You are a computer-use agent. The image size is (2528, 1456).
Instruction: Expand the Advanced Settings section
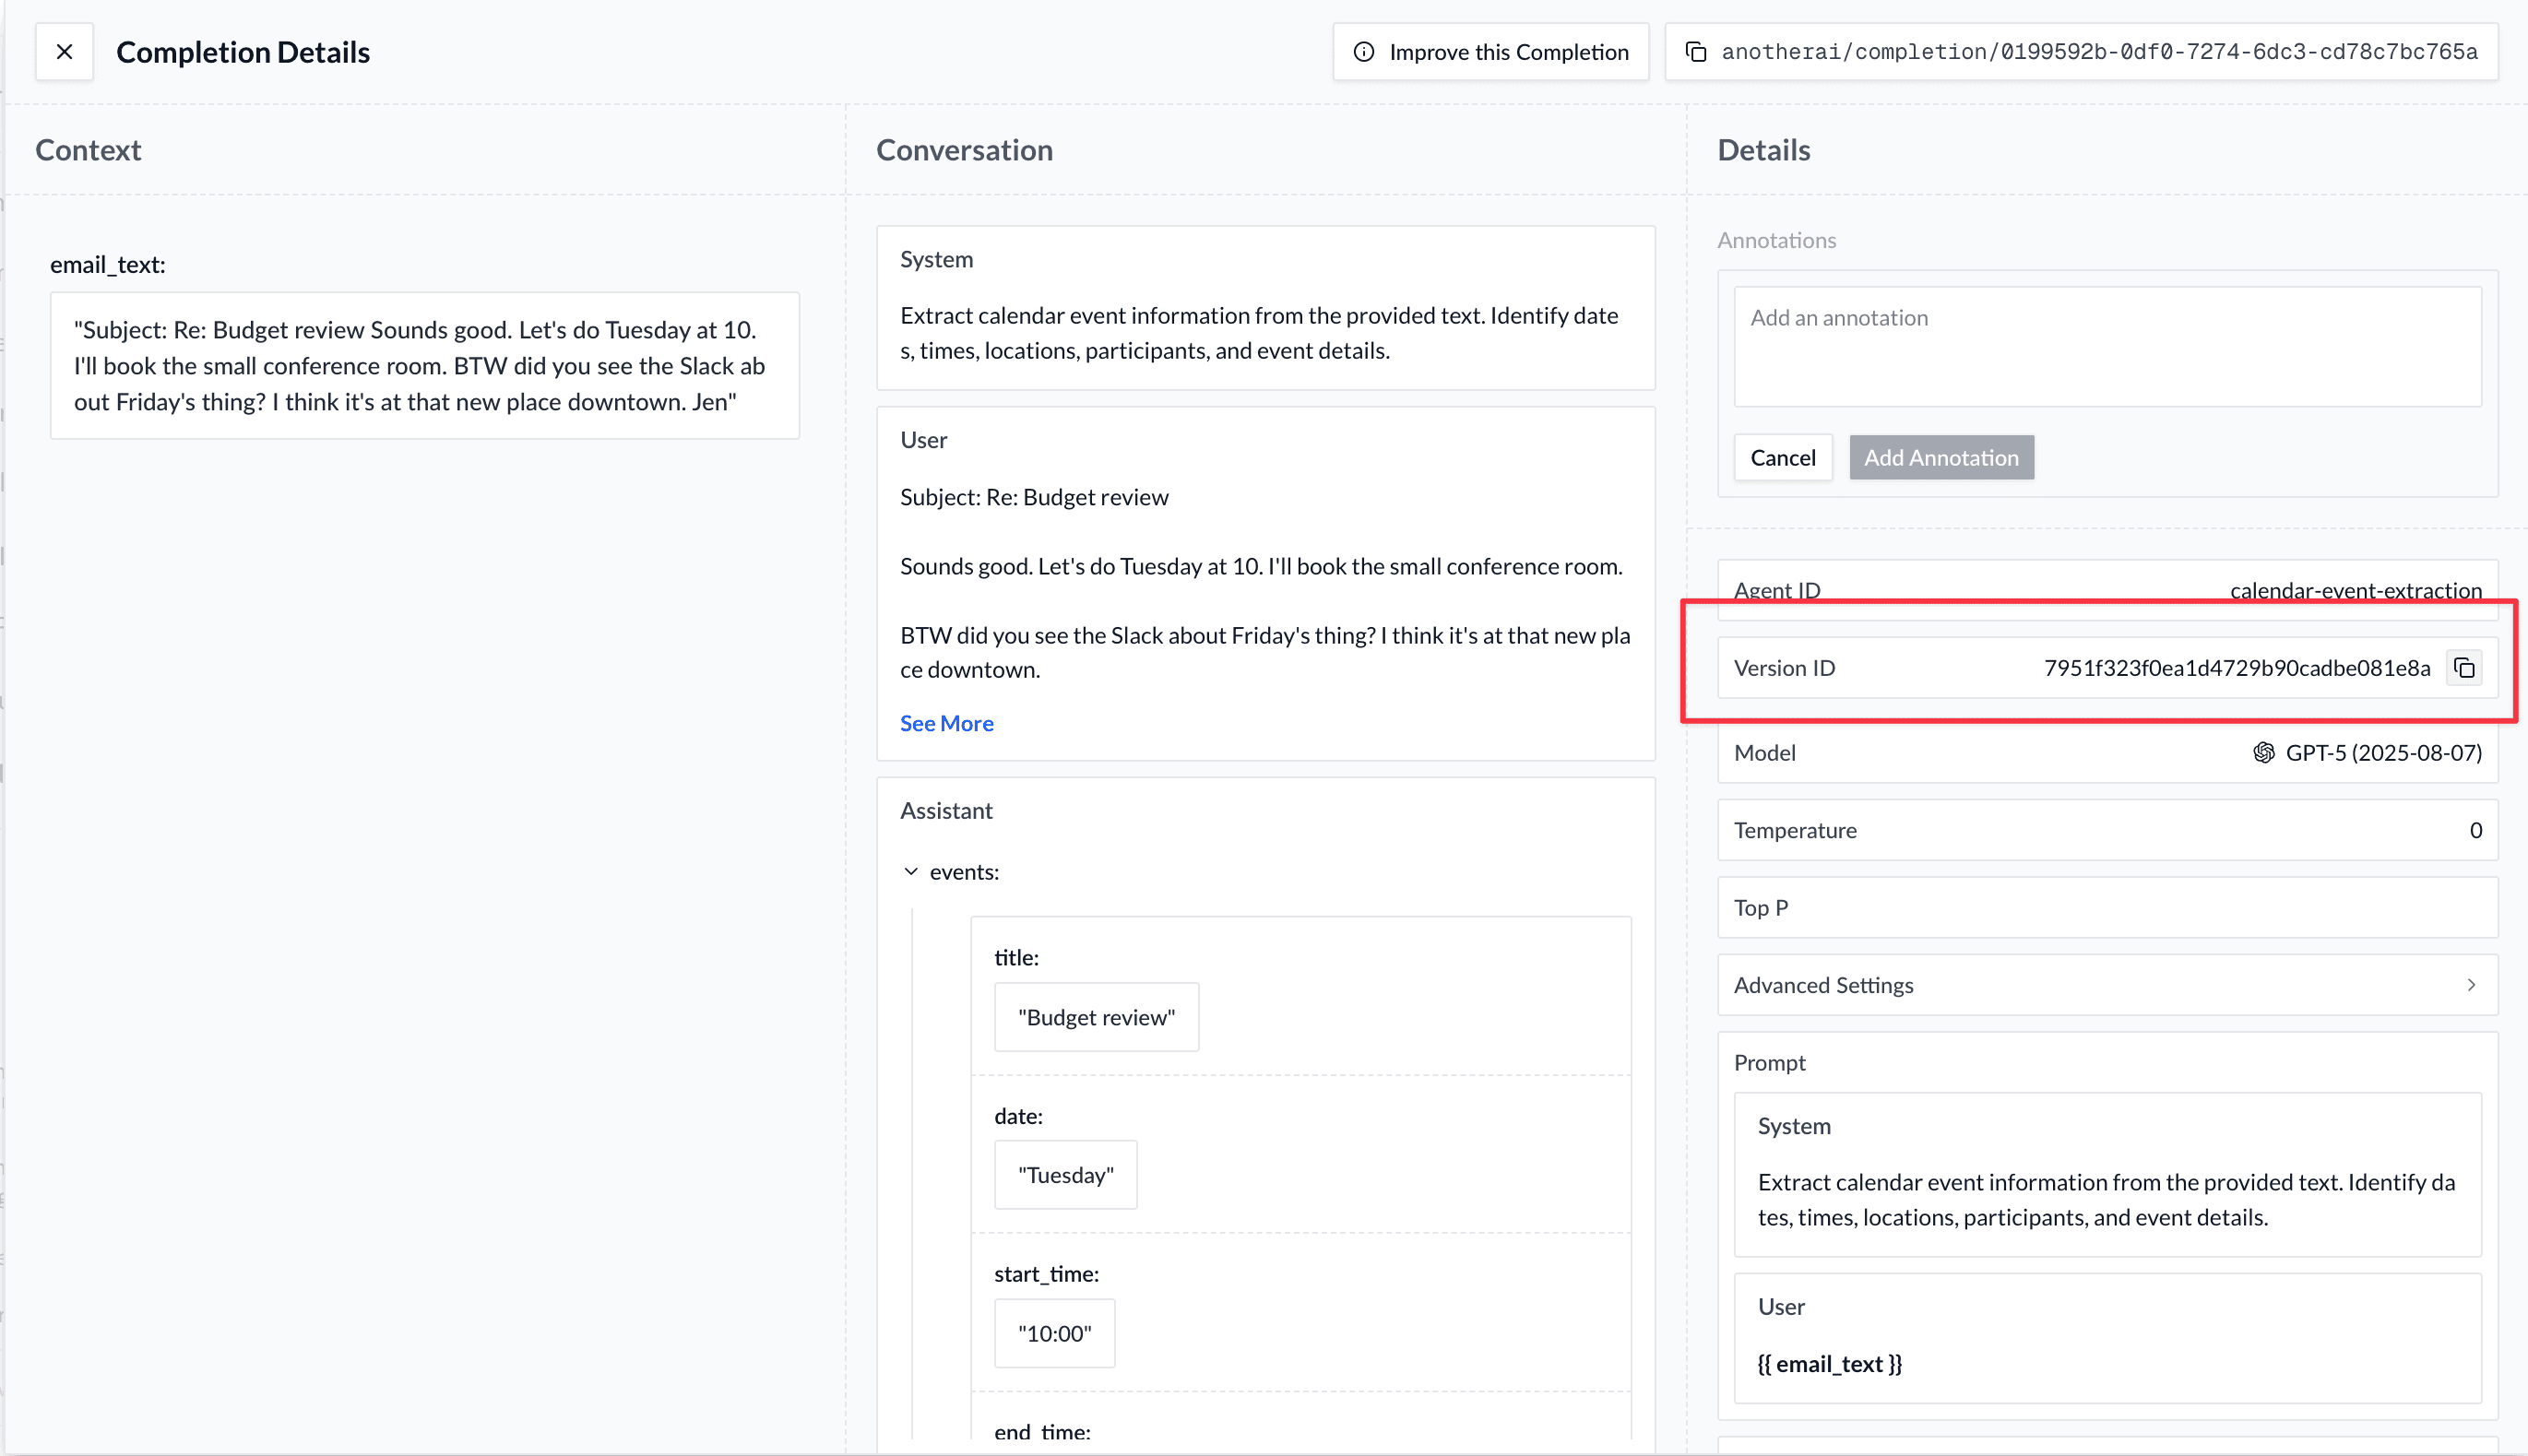tap(2106, 985)
